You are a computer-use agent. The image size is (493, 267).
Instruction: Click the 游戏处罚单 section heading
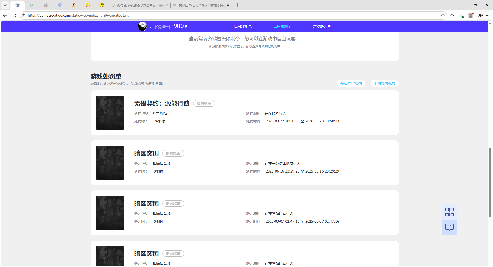pyautogui.click(x=106, y=77)
